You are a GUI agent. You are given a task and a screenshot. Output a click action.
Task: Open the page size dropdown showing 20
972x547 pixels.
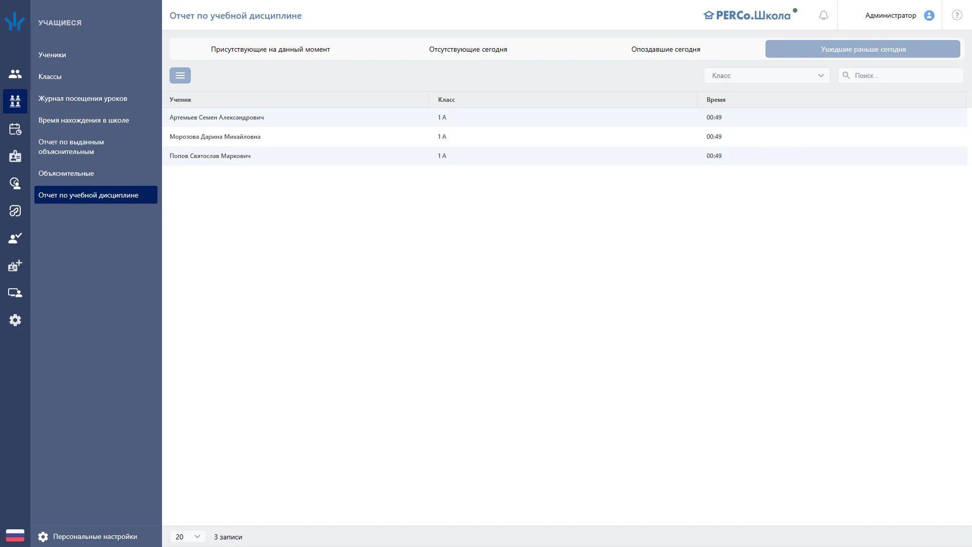[x=188, y=537]
